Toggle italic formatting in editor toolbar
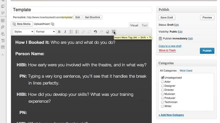This screenshot has width=220, height=123. pyautogui.click(x=65, y=32)
